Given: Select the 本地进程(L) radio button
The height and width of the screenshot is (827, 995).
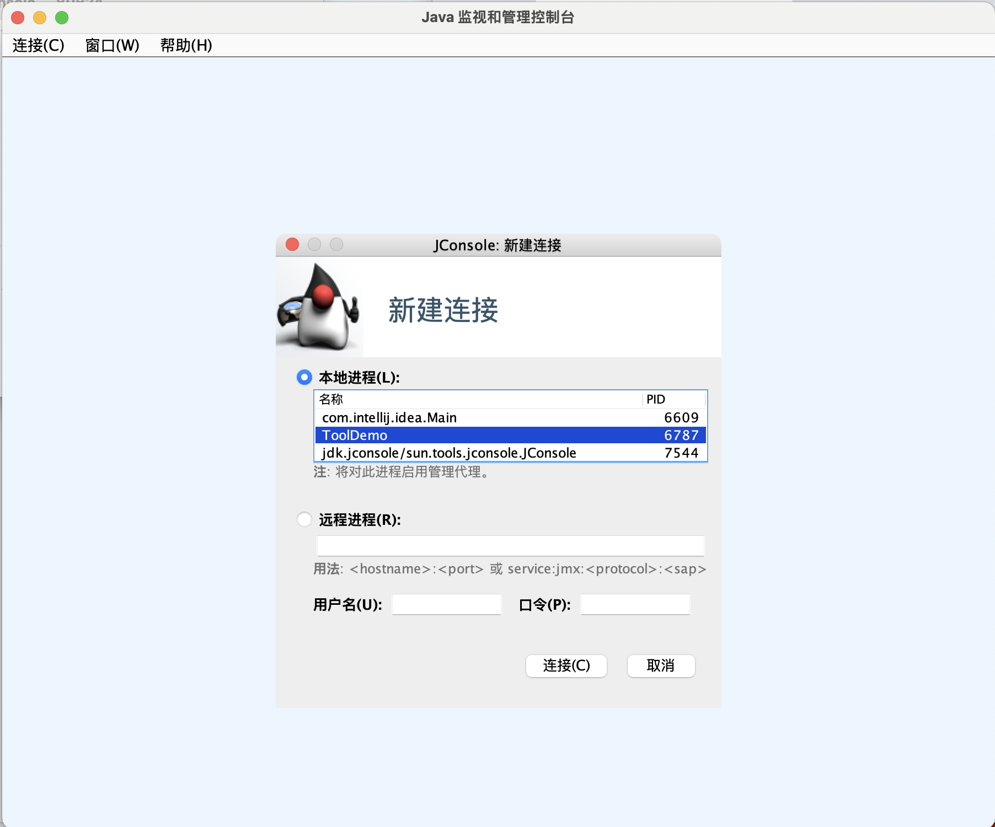Looking at the screenshot, I should click(x=304, y=377).
